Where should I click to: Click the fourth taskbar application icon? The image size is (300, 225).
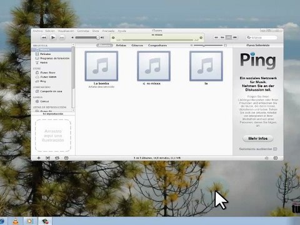click(x=46, y=221)
